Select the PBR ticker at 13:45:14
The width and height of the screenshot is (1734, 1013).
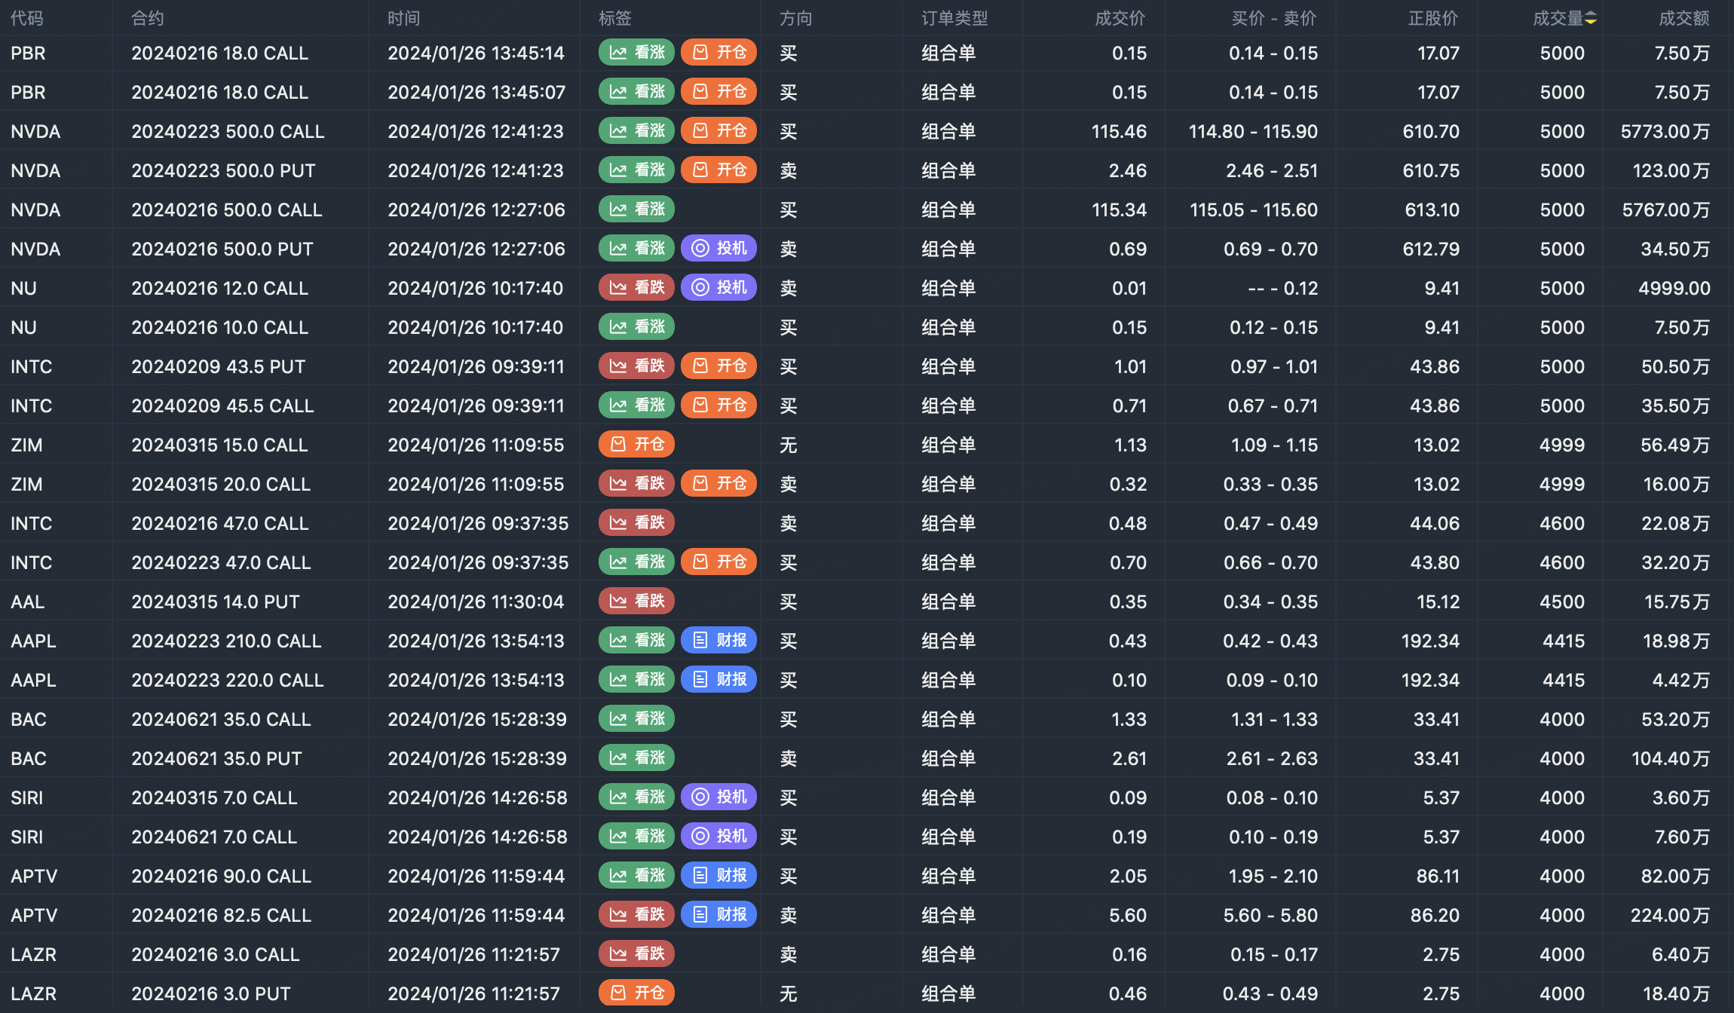pos(28,54)
